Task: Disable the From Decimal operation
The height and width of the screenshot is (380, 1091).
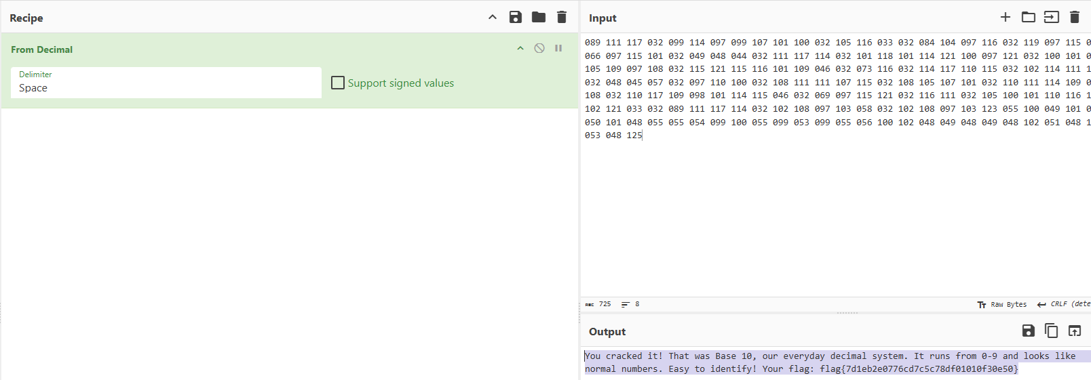Action: click(x=539, y=48)
